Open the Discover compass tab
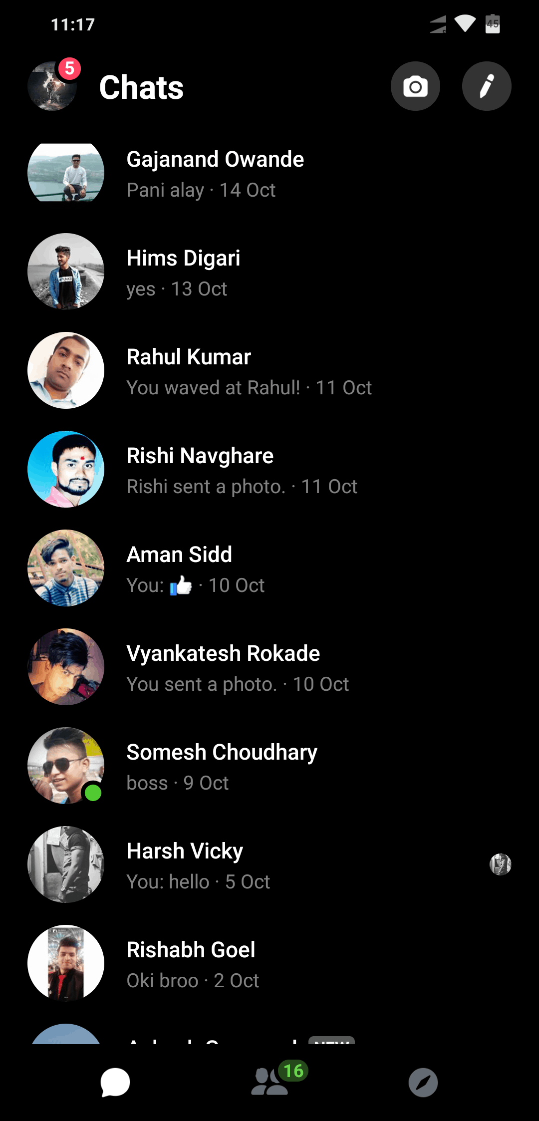The image size is (539, 1121). [423, 1083]
